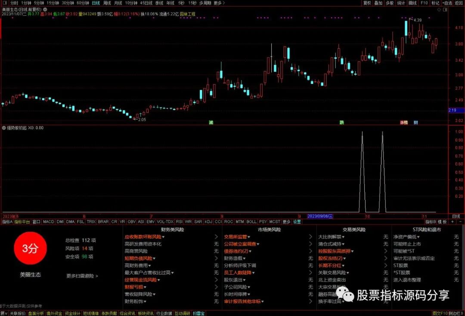
Task: Select the MACD indicator
Action: 48,221
